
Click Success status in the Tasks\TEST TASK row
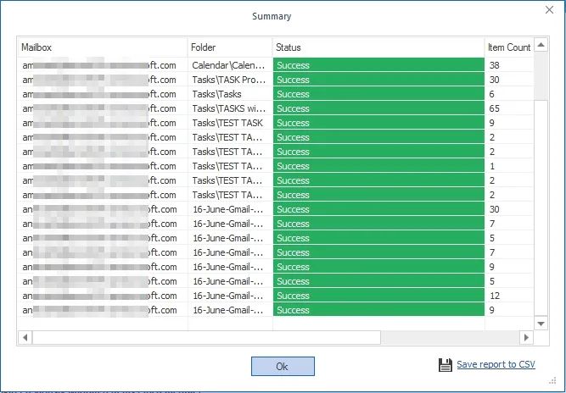pyautogui.click(x=378, y=123)
